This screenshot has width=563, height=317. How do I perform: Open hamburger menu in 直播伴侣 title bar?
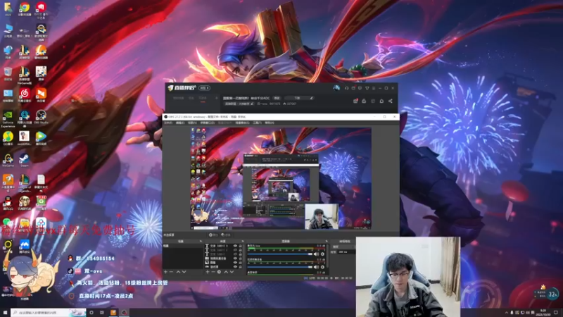374,88
